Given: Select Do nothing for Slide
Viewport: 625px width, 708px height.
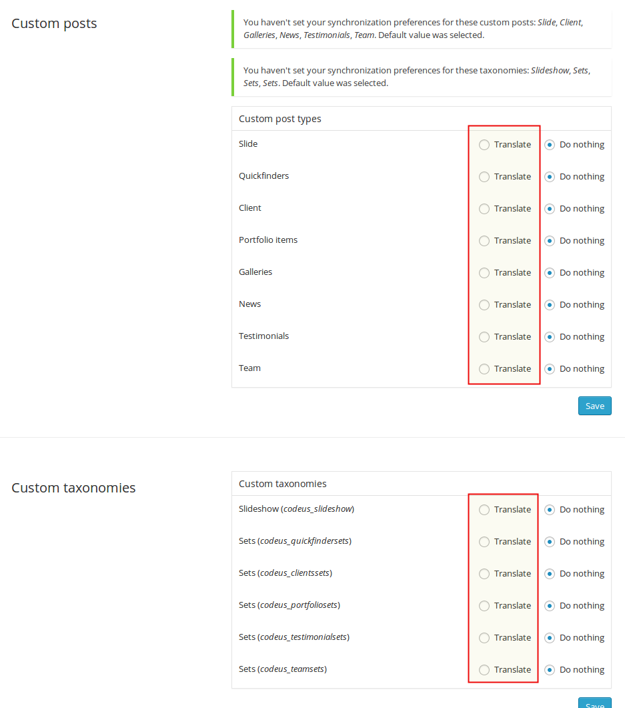Looking at the screenshot, I should pyautogui.click(x=549, y=145).
